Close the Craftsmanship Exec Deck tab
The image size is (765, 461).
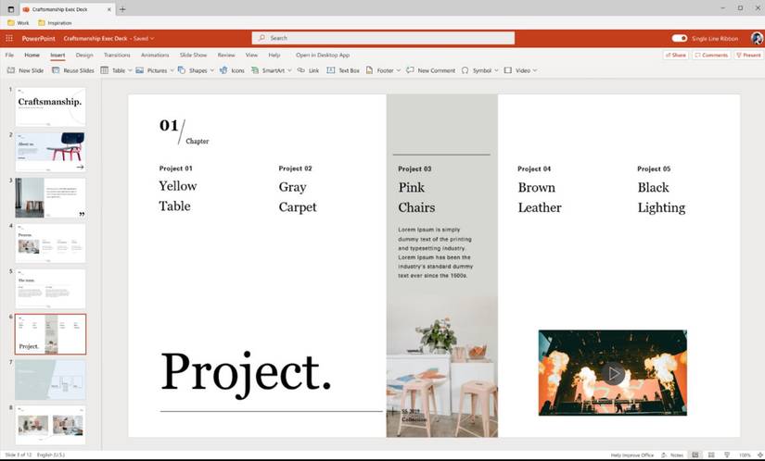click(x=109, y=9)
